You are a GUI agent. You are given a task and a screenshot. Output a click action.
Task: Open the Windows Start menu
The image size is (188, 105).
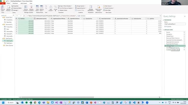point(3,103)
